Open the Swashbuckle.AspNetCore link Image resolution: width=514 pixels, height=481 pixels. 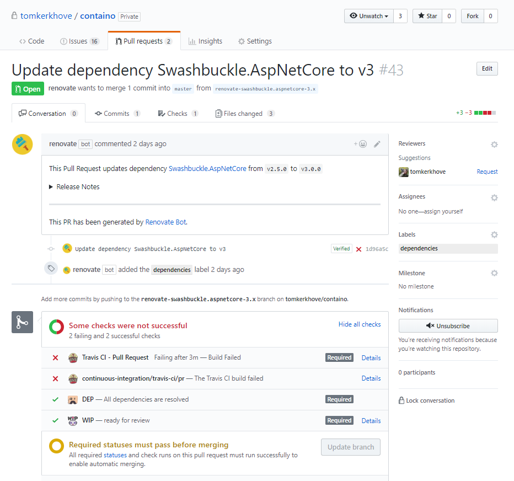(x=207, y=169)
